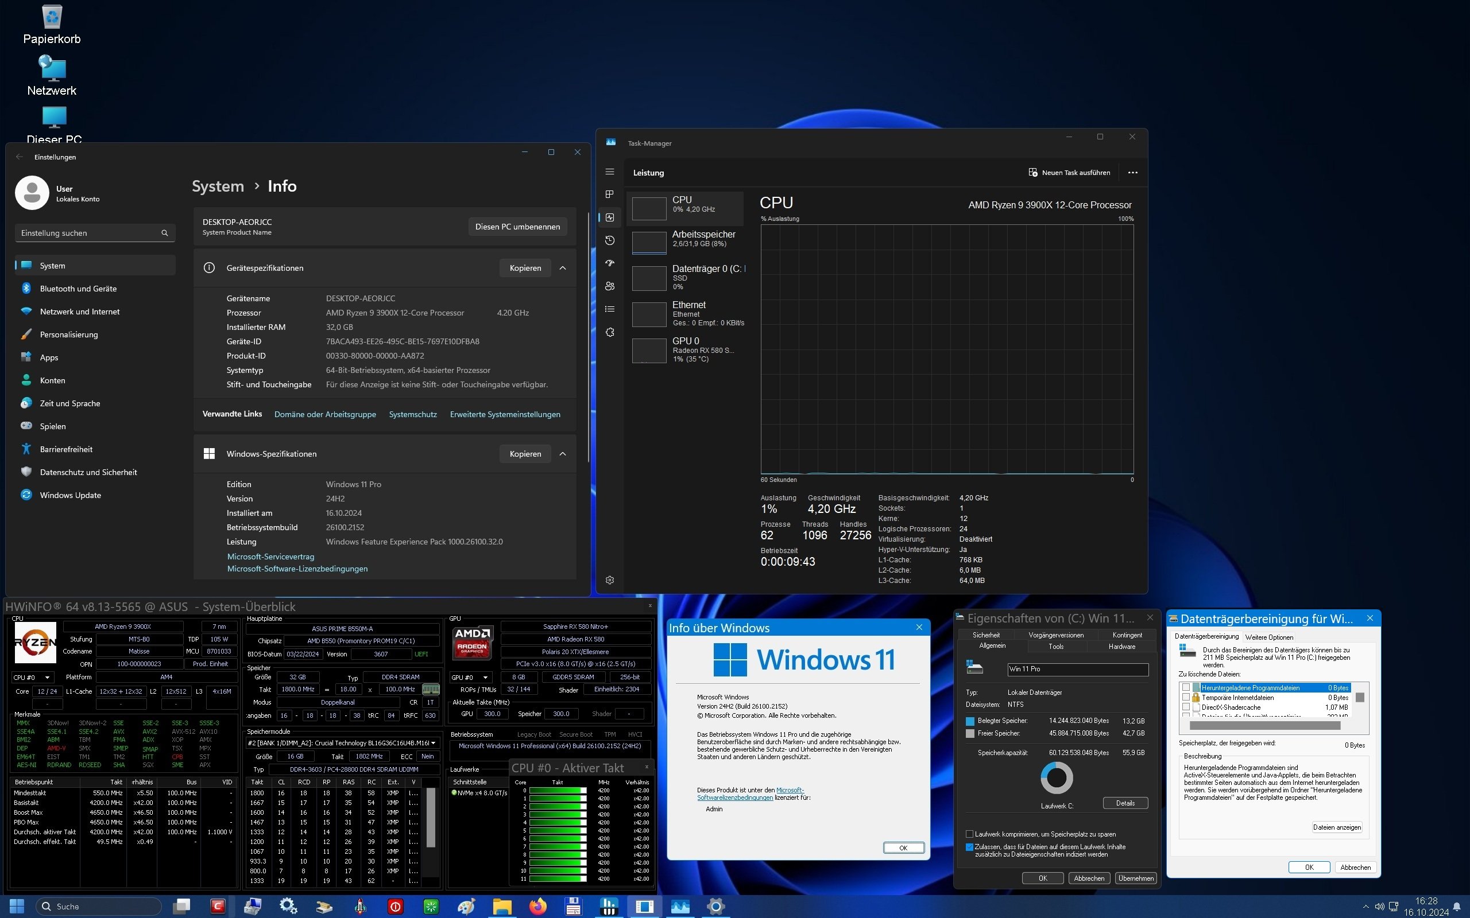Image resolution: width=1470 pixels, height=918 pixels.
Task: Launch Firefox from the taskbar
Action: 537,907
